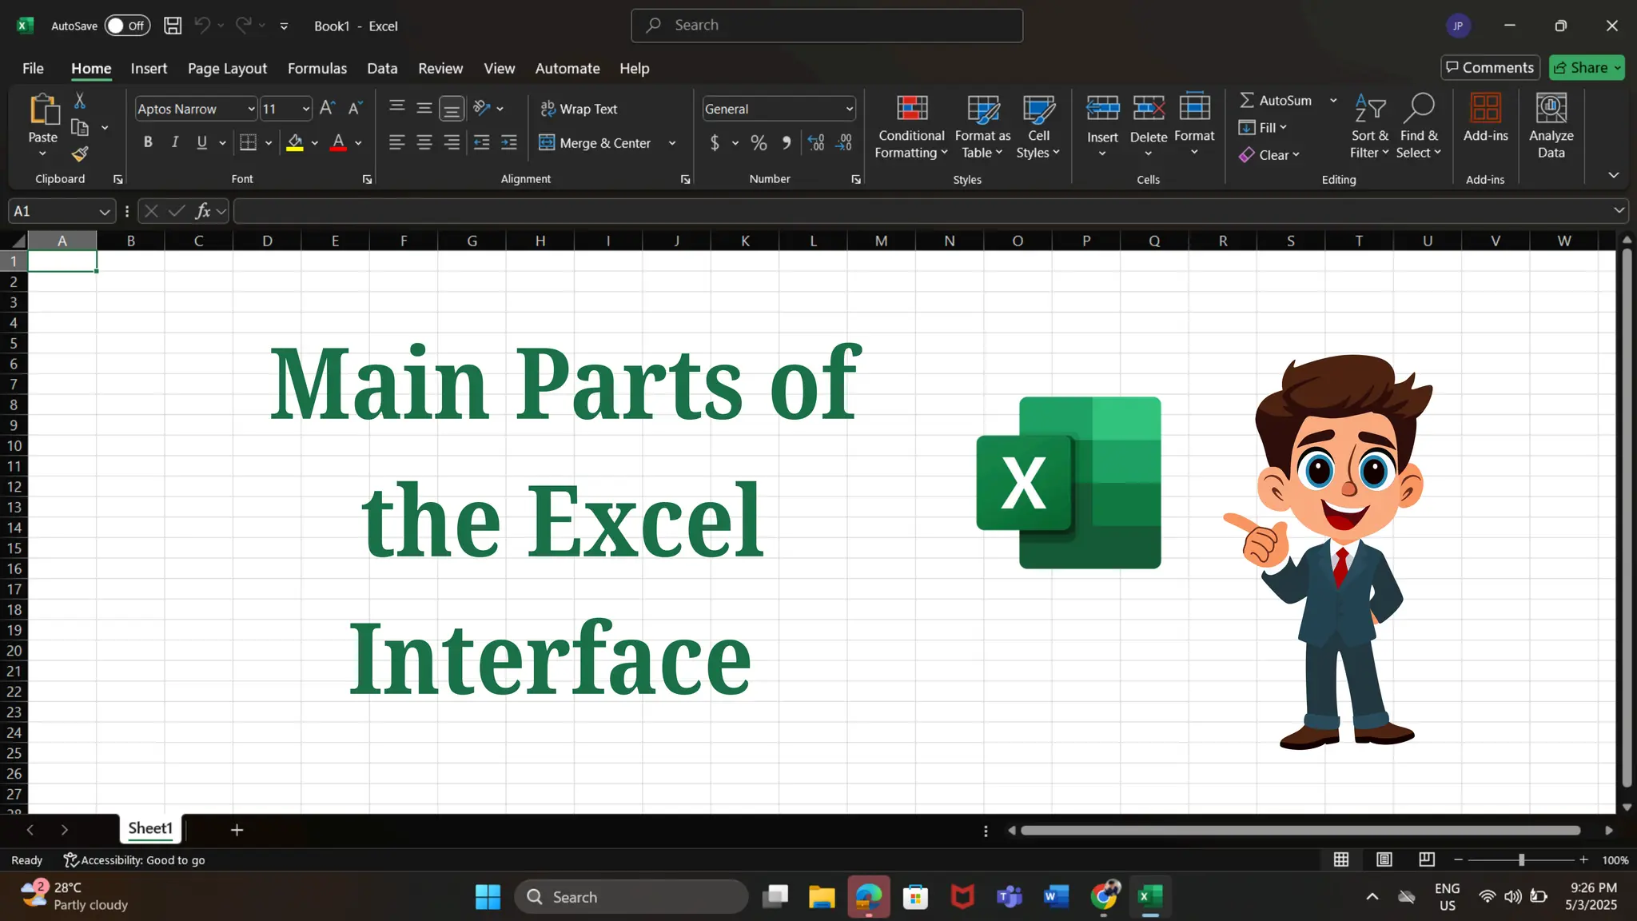Click Normal view icon in status bar

coord(1341,859)
